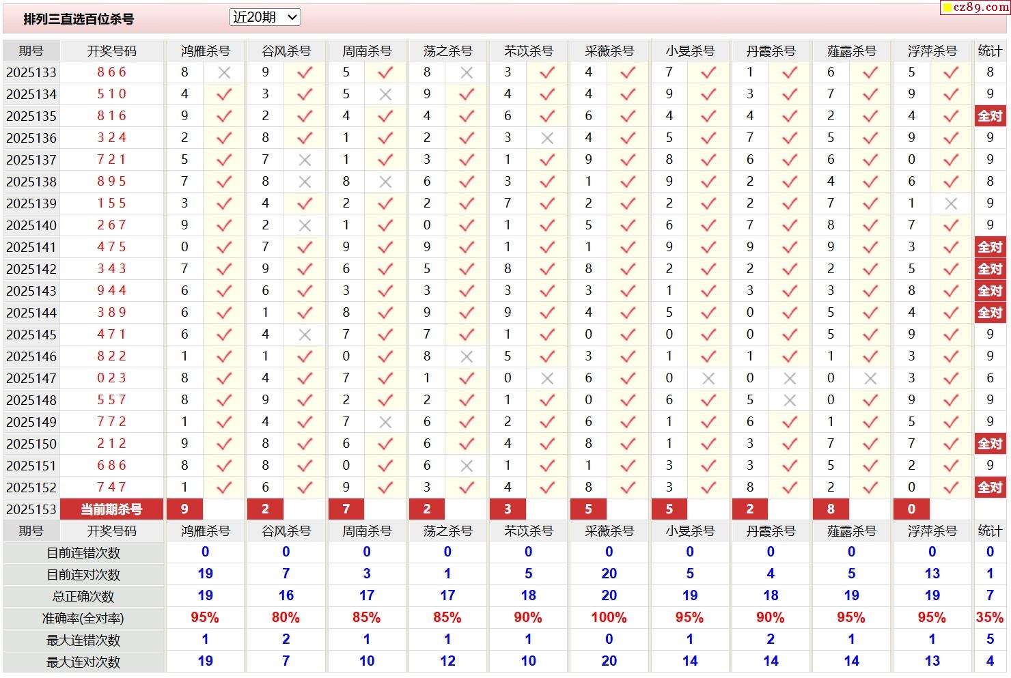Click winning number 9 4 4 for 2025143

pos(112,291)
